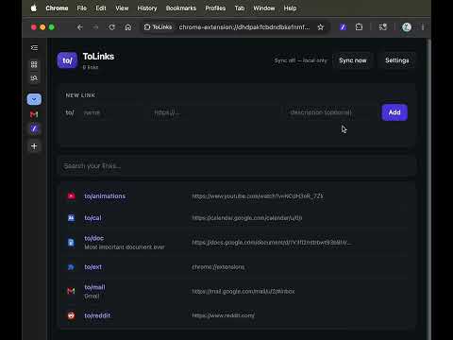Open the to/cal link
The height and width of the screenshot is (340, 453).
[92, 218]
